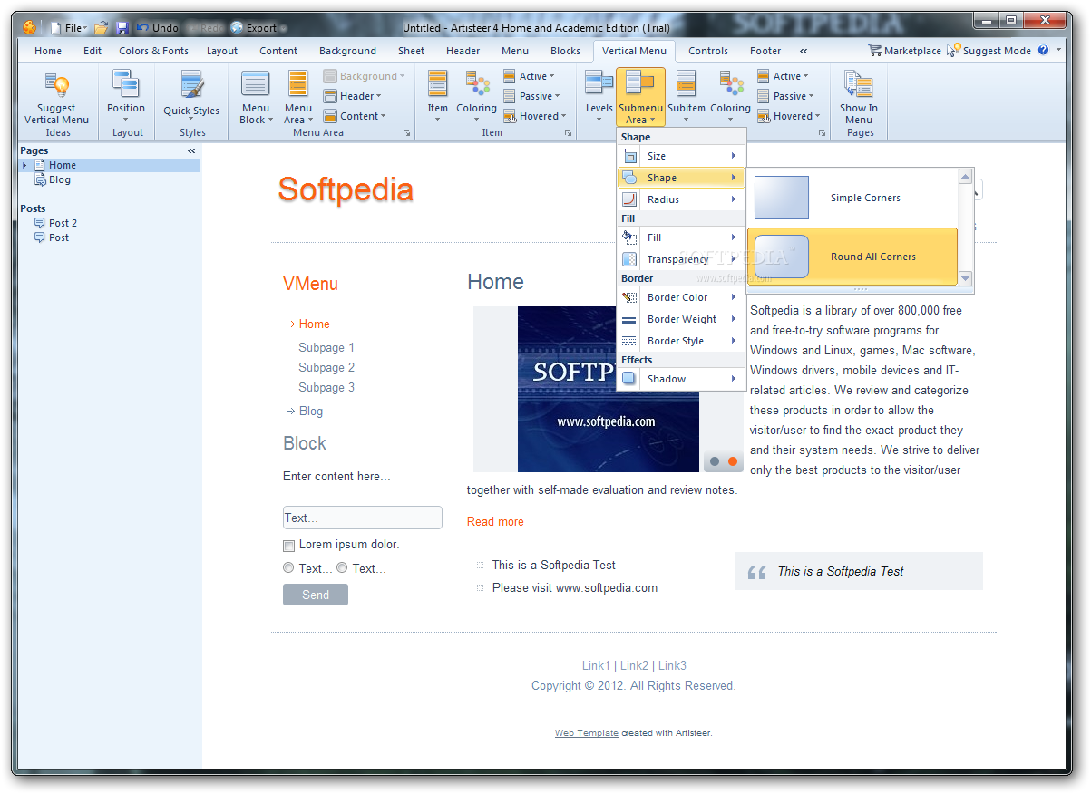The image size is (1091, 794).
Task: Open Hovered dropdown in the Item group
Action: (535, 116)
